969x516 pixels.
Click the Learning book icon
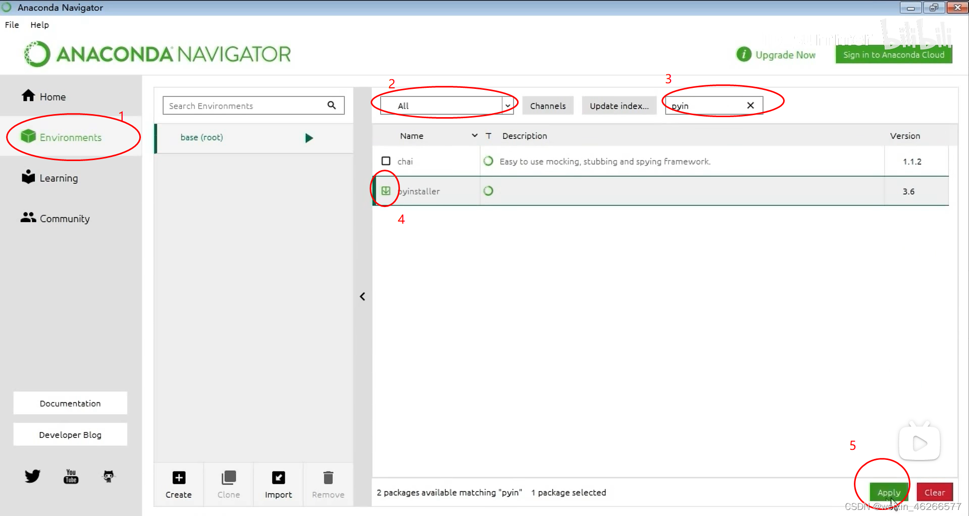[x=28, y=176]
